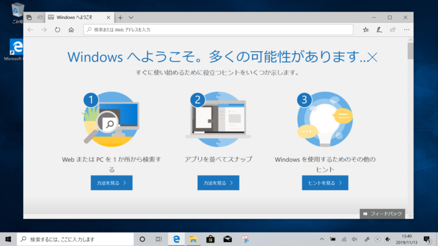Click 方法を見る under Web または PC search

111,183
